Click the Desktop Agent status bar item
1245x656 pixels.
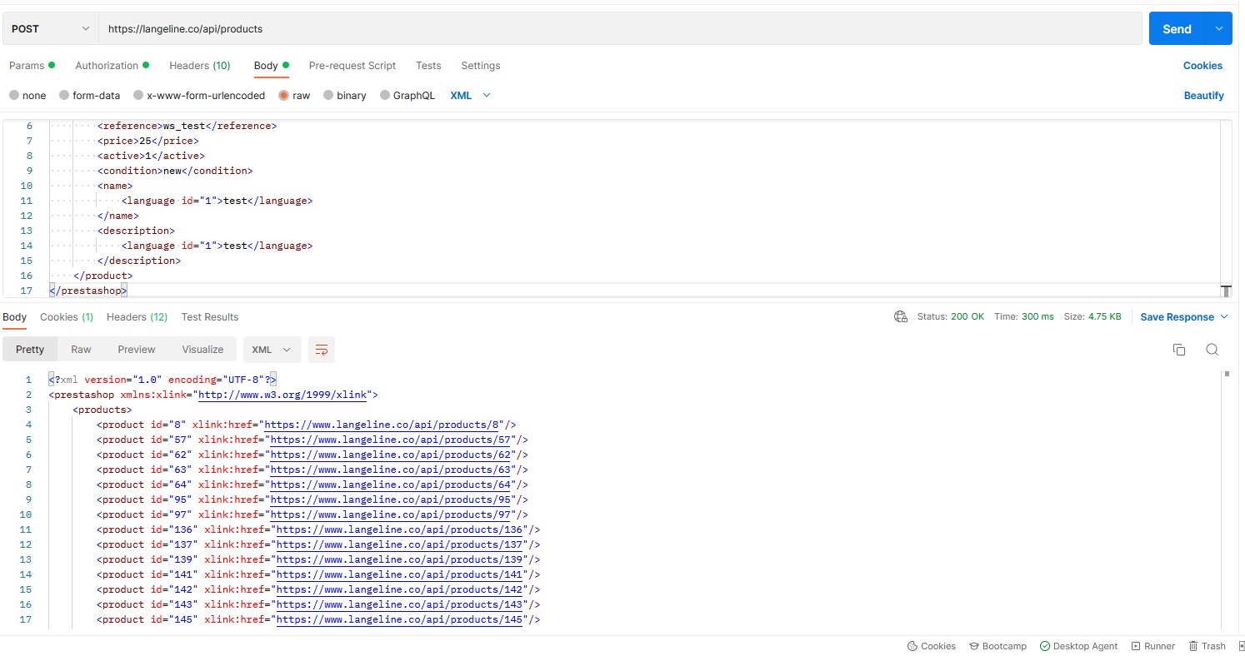click(1078, 646)
